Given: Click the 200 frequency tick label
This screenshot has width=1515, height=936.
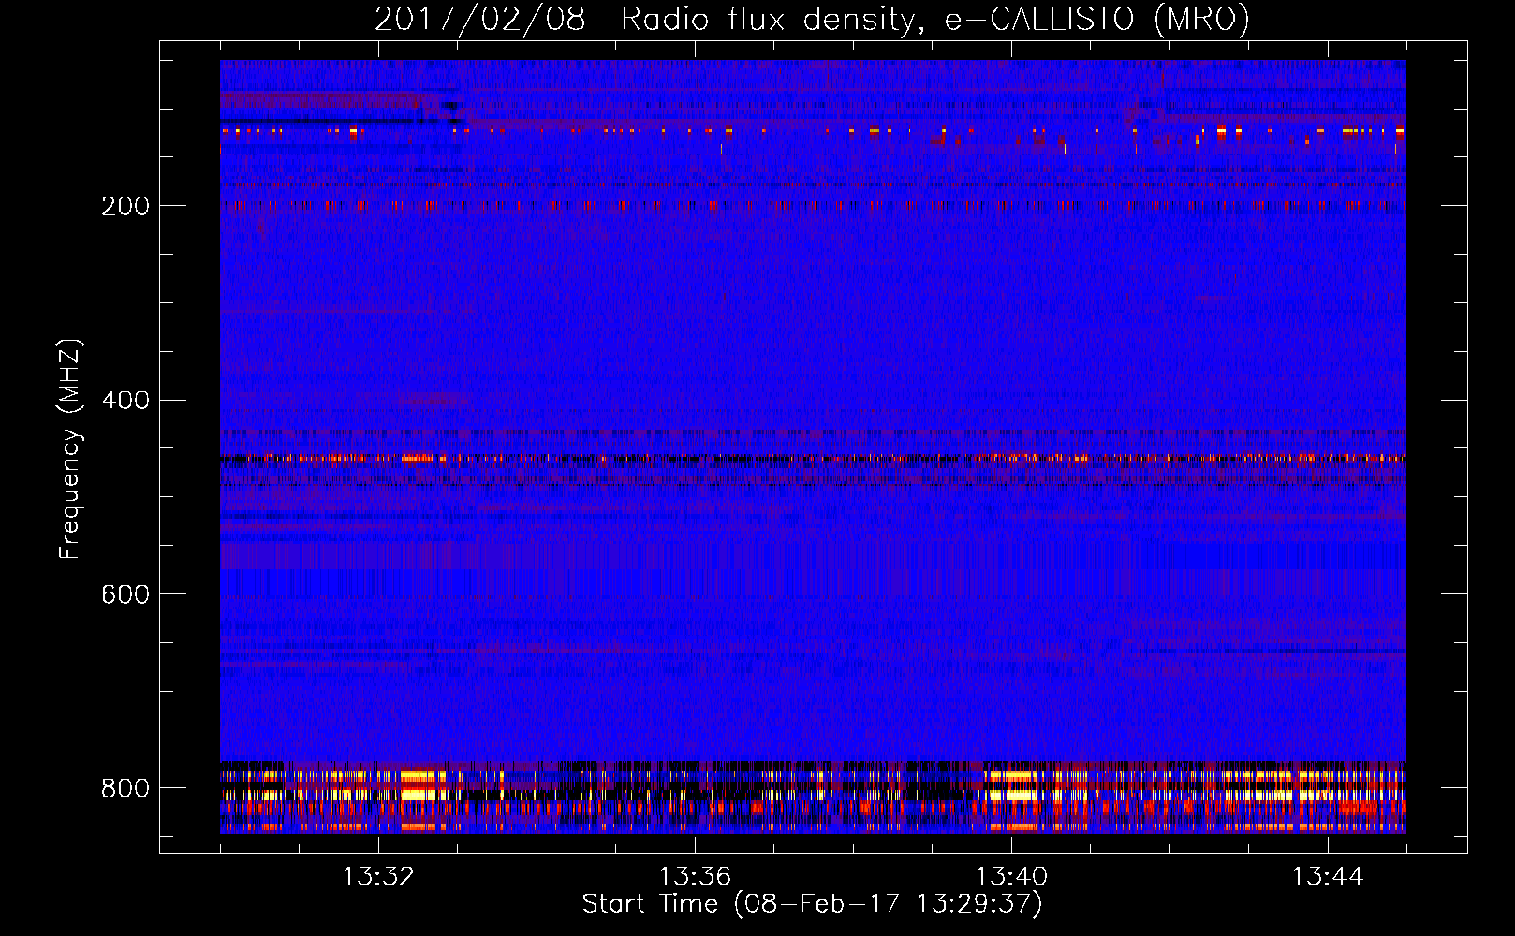Looking at the screenshot, I should 125,206.
